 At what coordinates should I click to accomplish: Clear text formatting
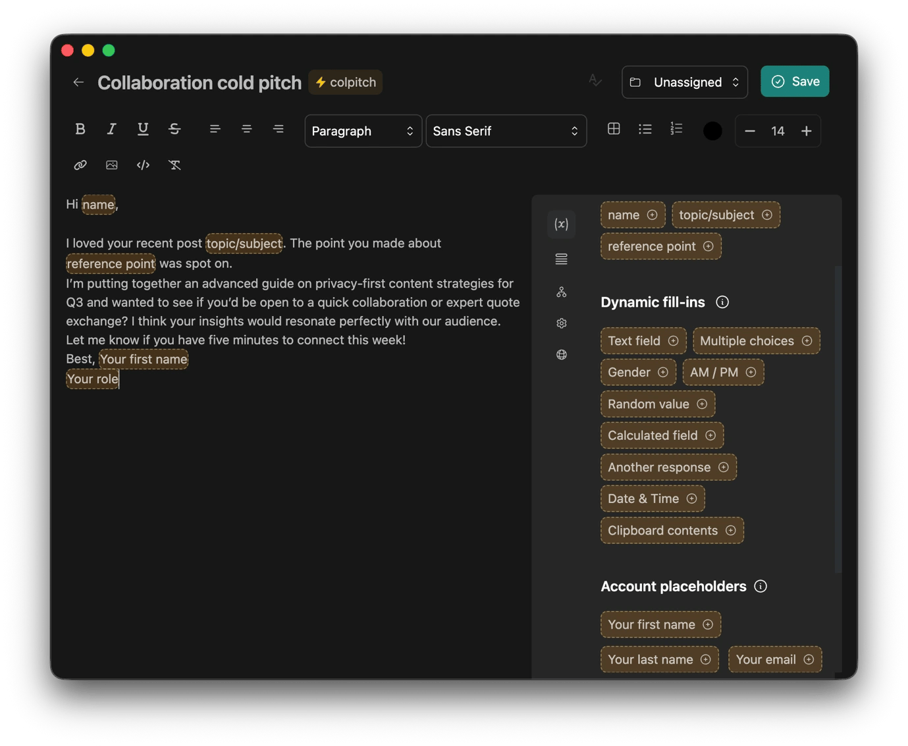coord(174,165)
